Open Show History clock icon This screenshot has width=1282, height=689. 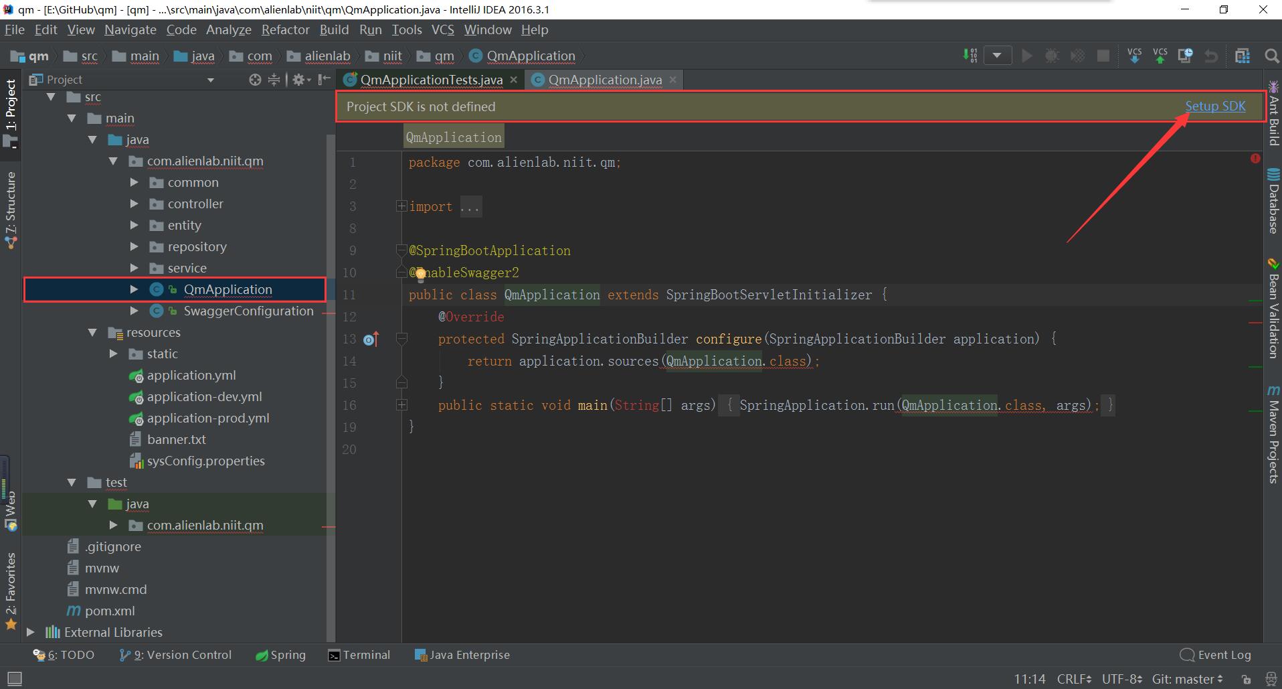tap(1186, 56)
